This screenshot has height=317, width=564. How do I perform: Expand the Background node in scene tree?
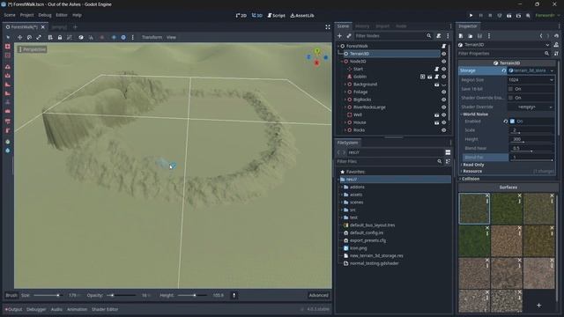345,85
